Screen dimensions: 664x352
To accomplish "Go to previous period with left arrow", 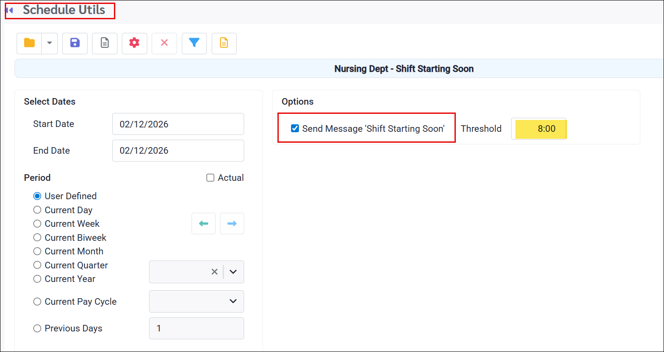I will point(203,224).
